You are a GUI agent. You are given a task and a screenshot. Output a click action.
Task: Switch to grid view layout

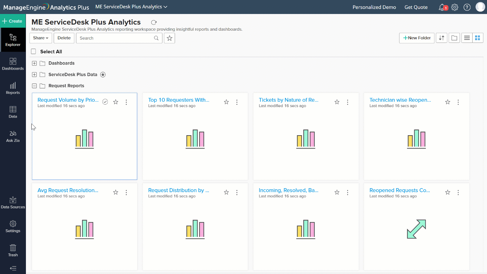pos(478,37)
